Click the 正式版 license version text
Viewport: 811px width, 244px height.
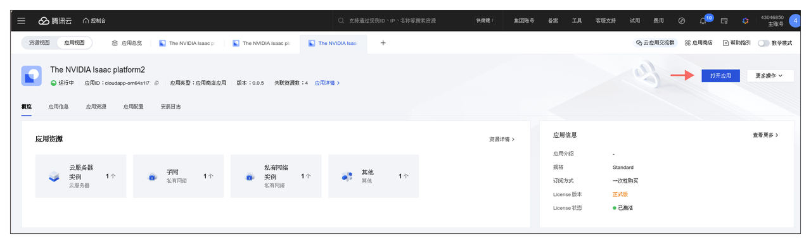click(620, 194)
